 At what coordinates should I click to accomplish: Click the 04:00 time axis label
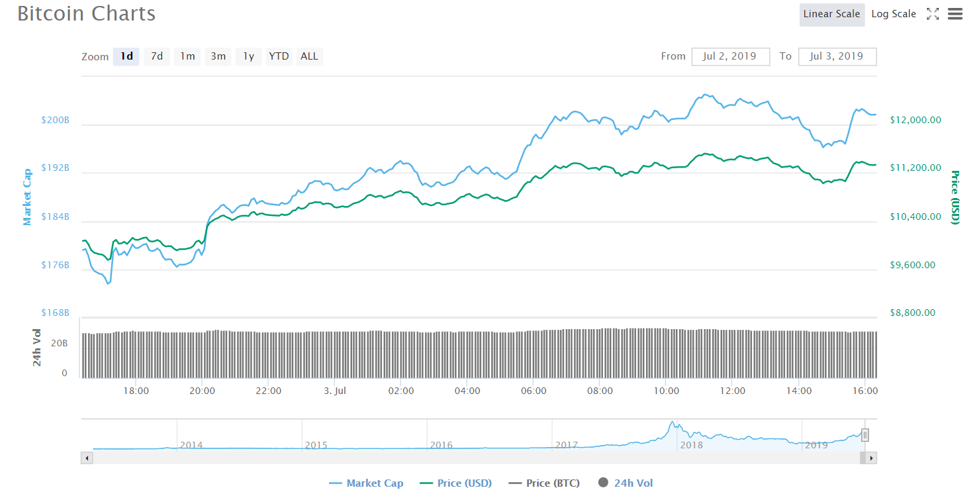point(467,391)
